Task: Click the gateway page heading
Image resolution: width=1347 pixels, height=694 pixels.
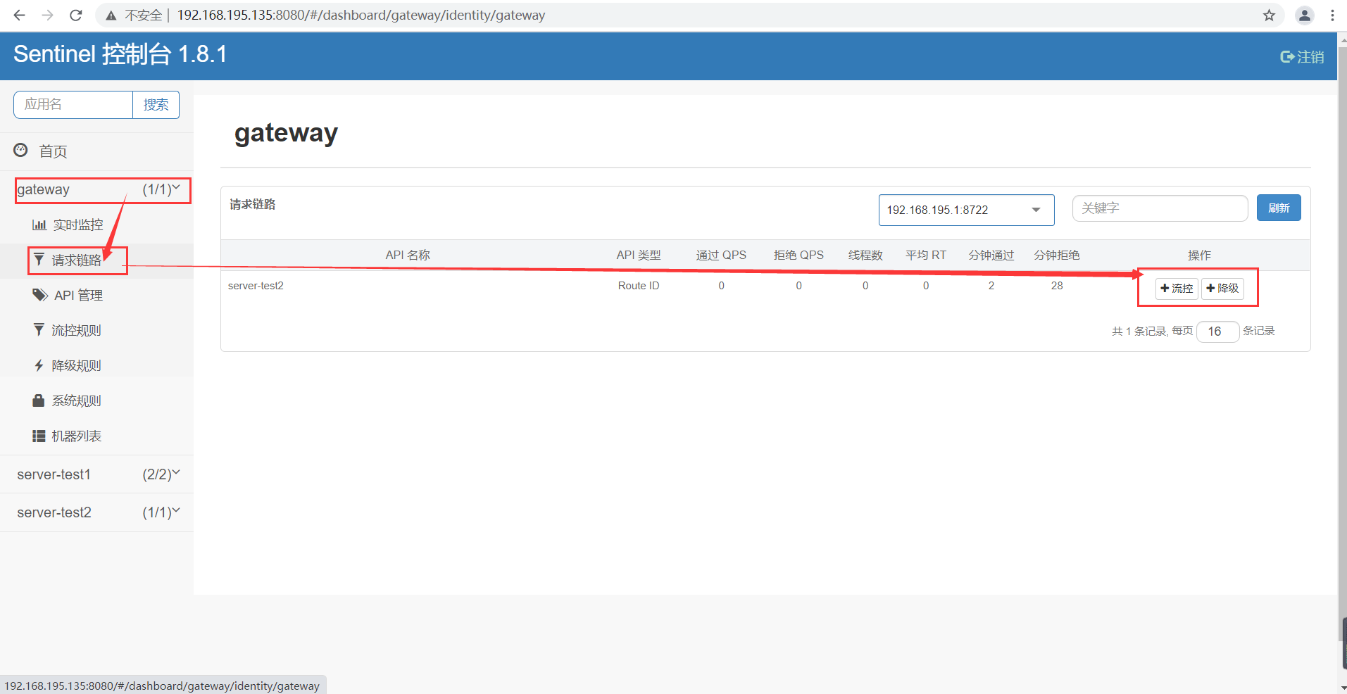Action: (286, 133)
